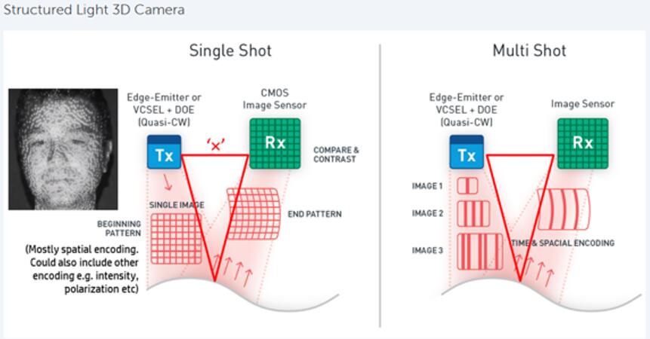Click the END PATTERN label
650x339 pixels.
tap(315, 214)
